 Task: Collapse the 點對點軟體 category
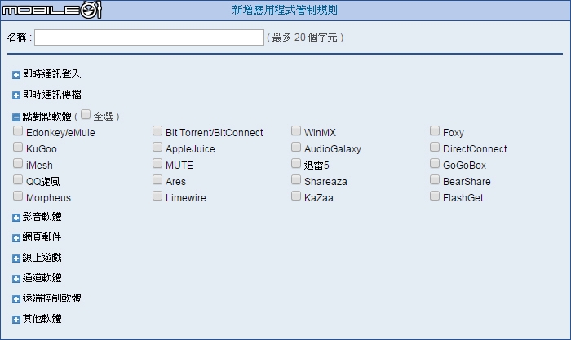[16, 117]
